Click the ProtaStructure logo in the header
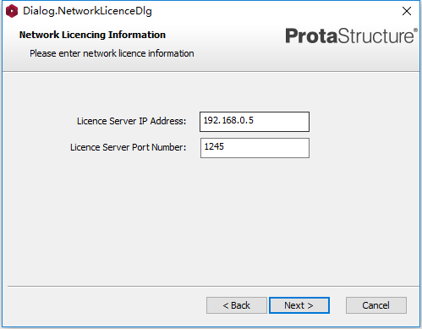422x329 pixels. coord(351,36)
